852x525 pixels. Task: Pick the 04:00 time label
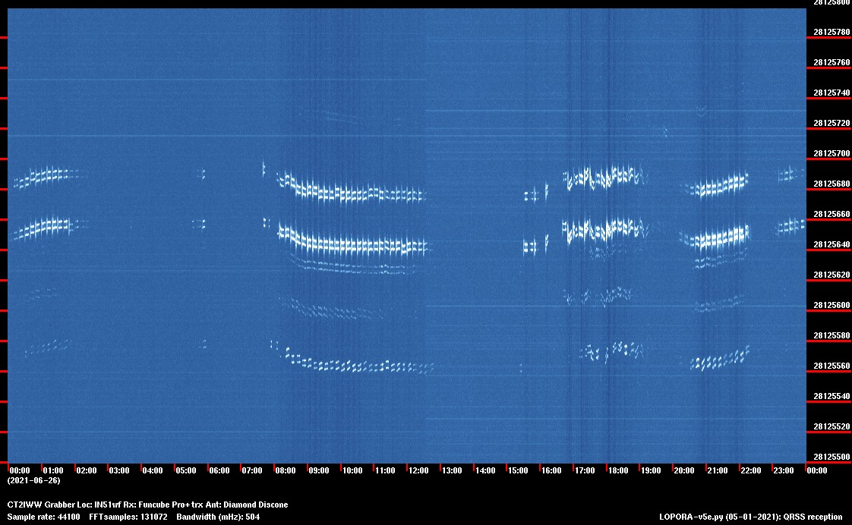tap(153, 470)
